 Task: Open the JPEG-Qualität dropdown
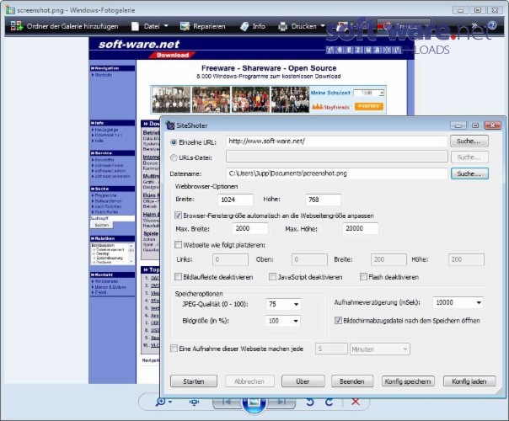(x=283, y=304)
